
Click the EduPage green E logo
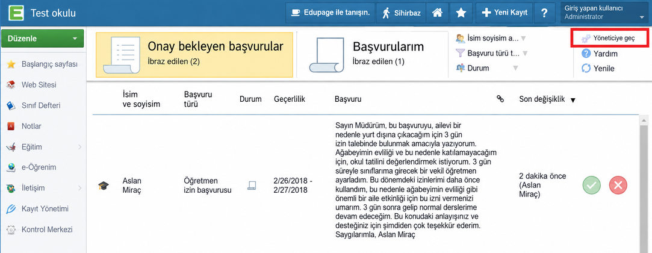[16, 13]
